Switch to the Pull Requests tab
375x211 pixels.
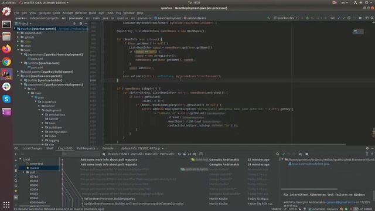86,148
